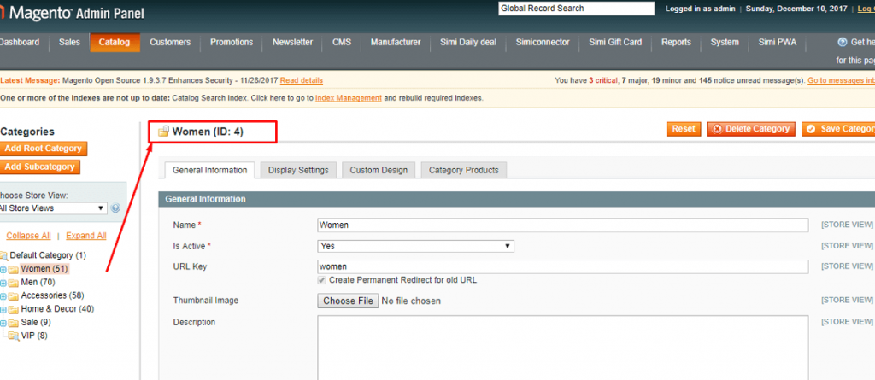Click the Add Subcategory button
The height and width of the screenshot is (380, 875).
pos(39,167)
